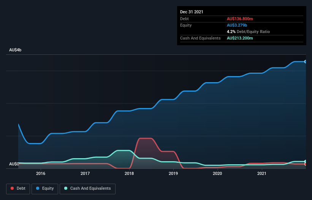
Task: Click the red Debt legend dot
Action: point(12,188)
